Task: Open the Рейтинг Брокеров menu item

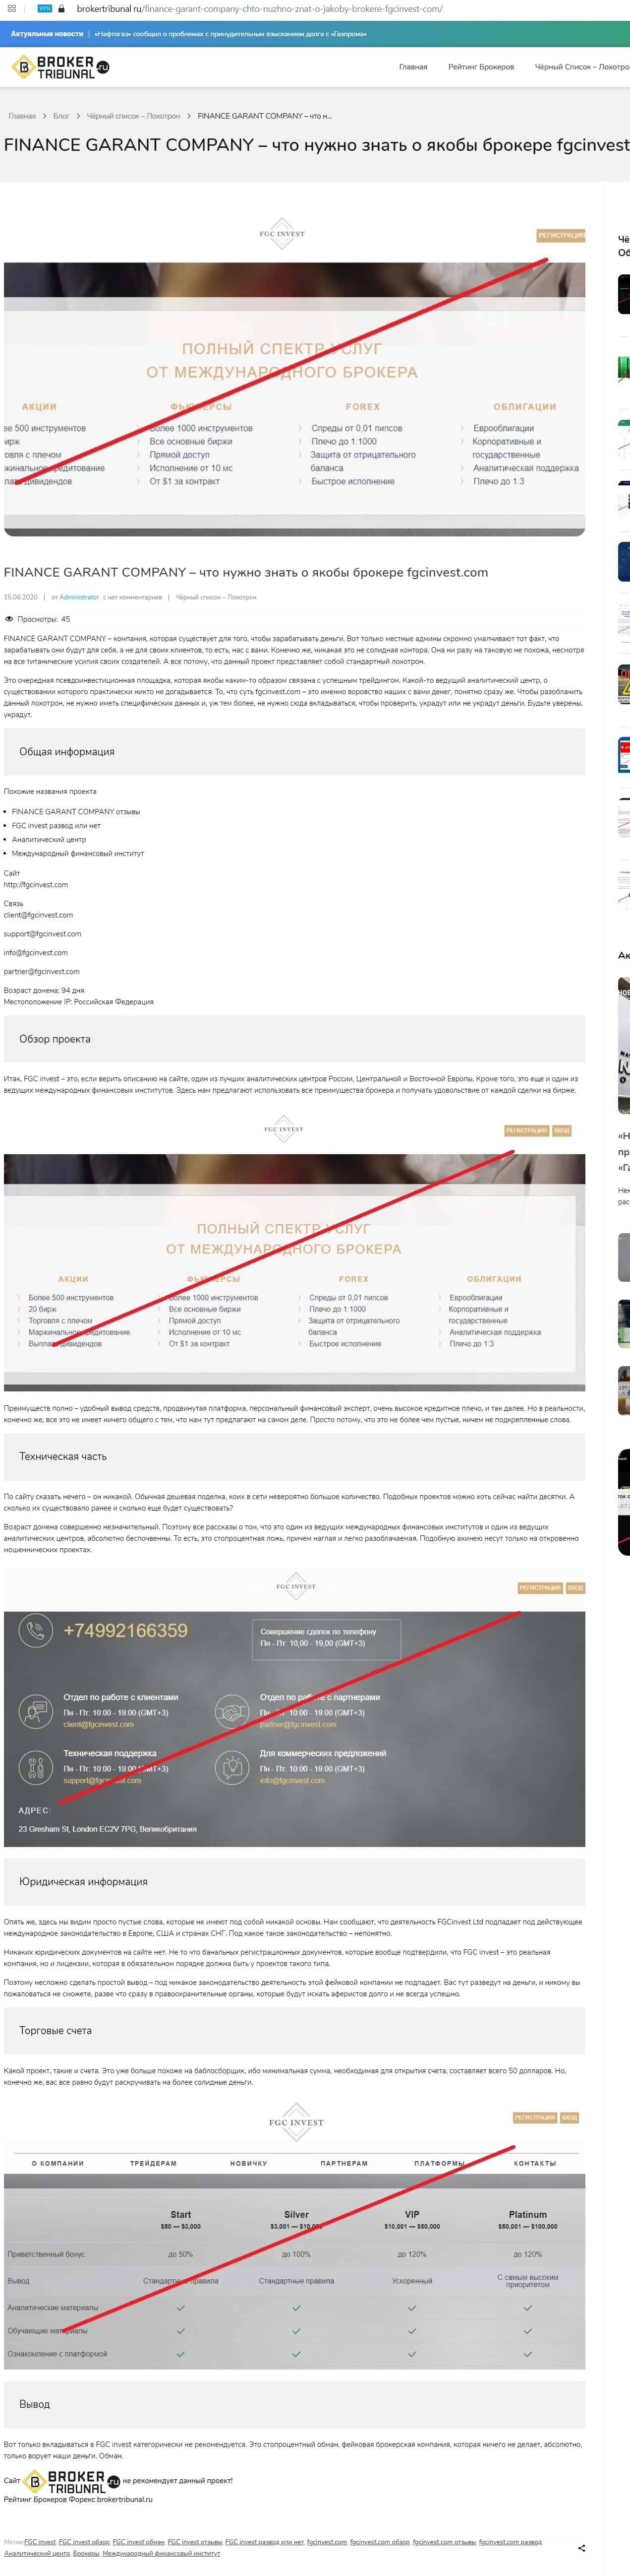Action: click(481, 67)
